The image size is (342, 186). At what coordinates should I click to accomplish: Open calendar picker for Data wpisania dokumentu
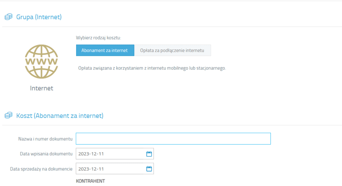click(x=149, y=154)
